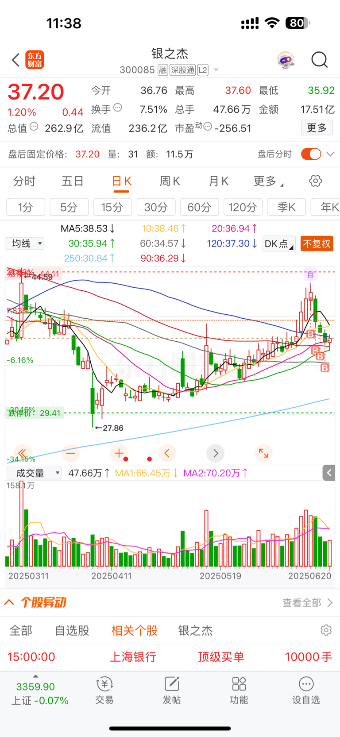Switch to 周K tab
Image resolution: width=340 pixels, height=737 pixels.
170,181
